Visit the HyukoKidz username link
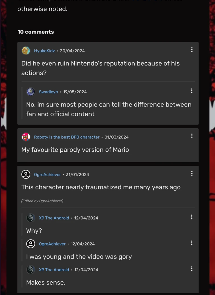 [x=44, y=51]
